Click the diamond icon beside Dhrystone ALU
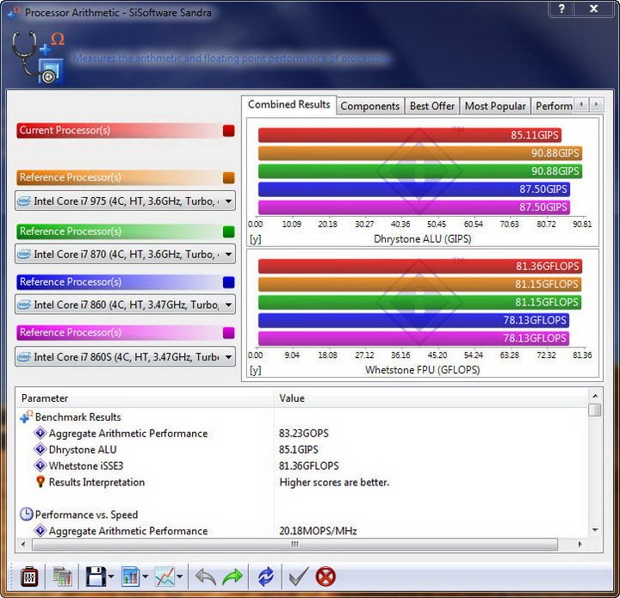The width and height of the screenshot is (620, 598). 40,449
